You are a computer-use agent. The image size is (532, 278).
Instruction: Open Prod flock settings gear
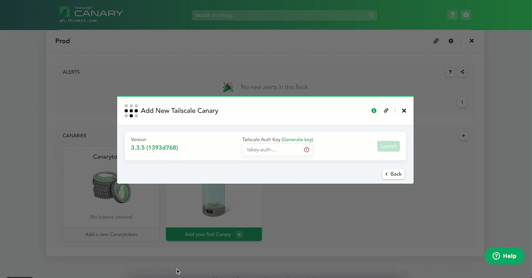(451, 41)
